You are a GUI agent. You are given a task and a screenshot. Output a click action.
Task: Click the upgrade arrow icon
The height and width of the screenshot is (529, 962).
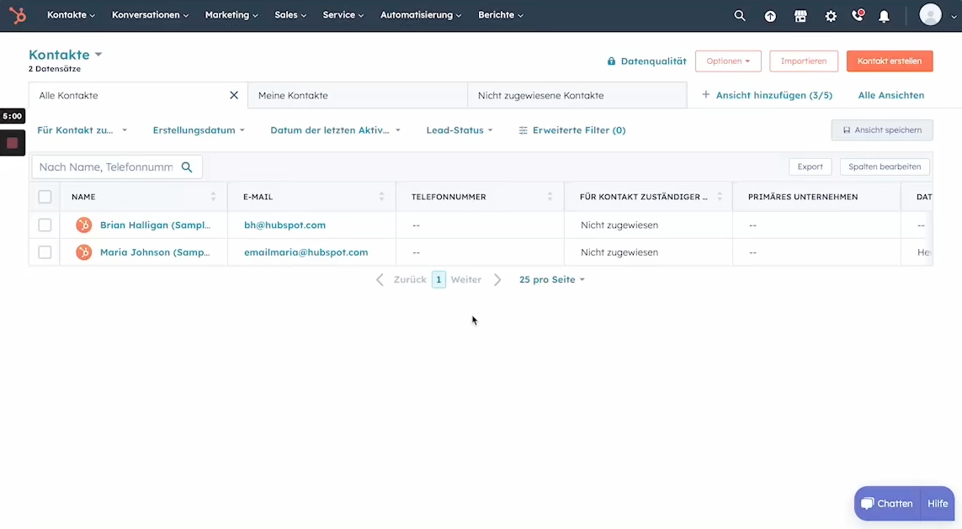pos(770,17)
